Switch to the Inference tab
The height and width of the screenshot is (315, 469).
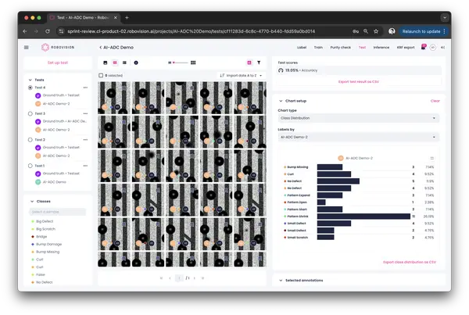point(381,47)
